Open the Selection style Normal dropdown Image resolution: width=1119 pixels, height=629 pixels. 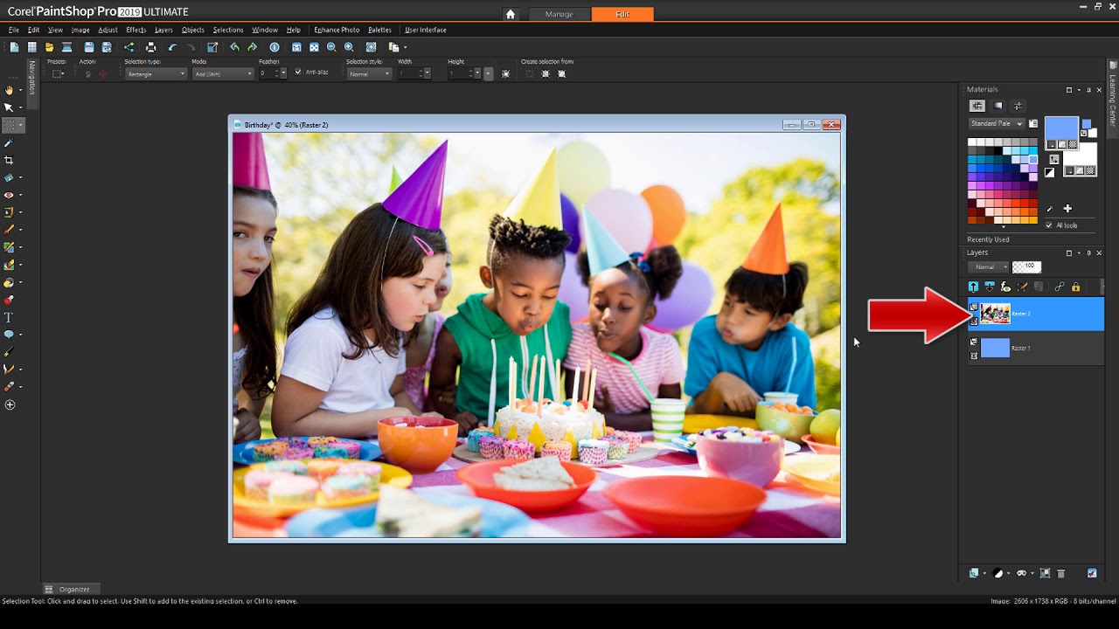[369, 74]
